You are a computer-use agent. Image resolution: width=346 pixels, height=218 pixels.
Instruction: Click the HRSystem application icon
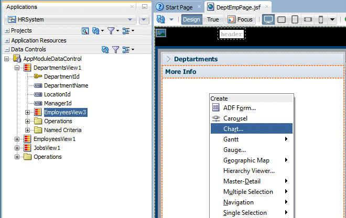click(12, 19)
